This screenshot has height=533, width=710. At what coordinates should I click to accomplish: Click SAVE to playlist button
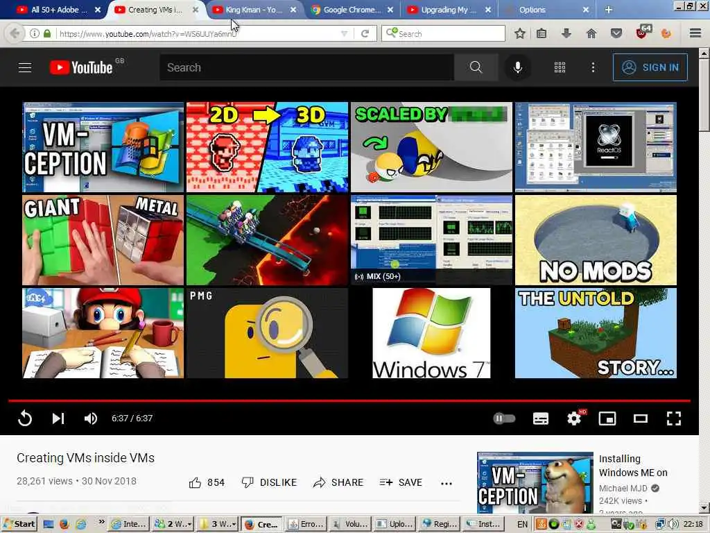(401, 482)
